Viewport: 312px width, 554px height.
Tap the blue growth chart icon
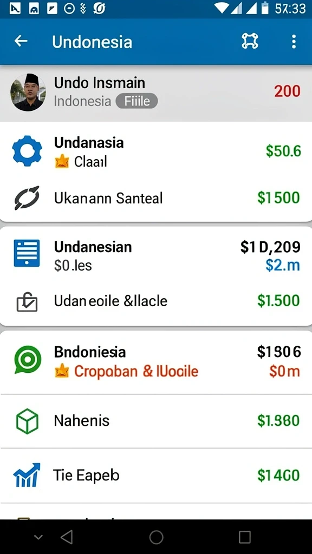[x=27, y=475]
